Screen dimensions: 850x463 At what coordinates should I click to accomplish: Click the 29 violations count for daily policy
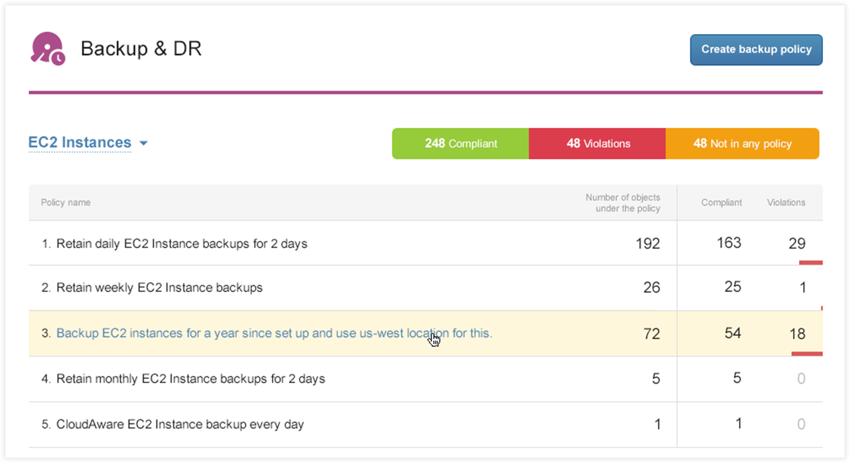coord(797,243)
